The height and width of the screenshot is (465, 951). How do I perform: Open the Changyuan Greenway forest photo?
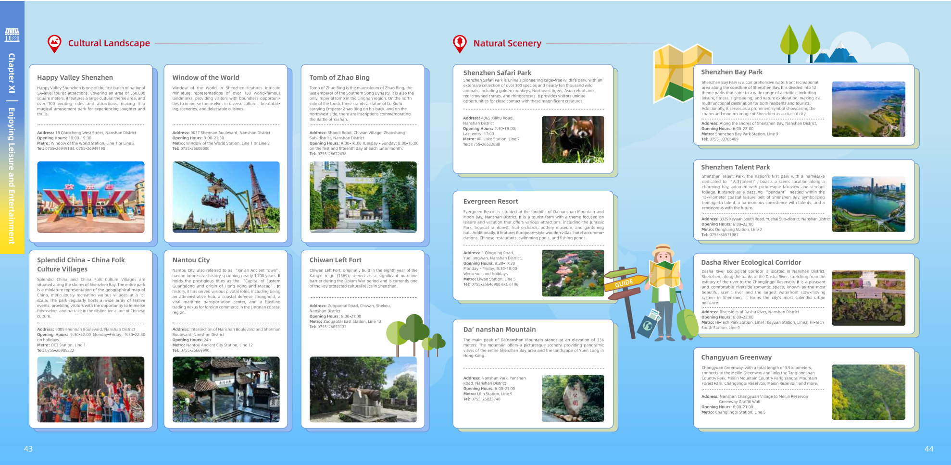[869, 392]
